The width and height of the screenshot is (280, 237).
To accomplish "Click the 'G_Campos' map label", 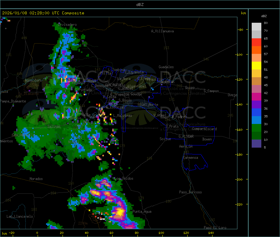I will 211,91.
